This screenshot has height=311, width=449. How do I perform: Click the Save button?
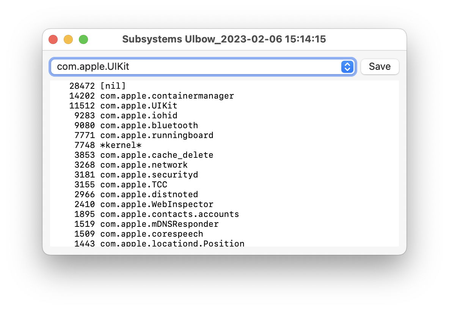click(x=380, y=67)
